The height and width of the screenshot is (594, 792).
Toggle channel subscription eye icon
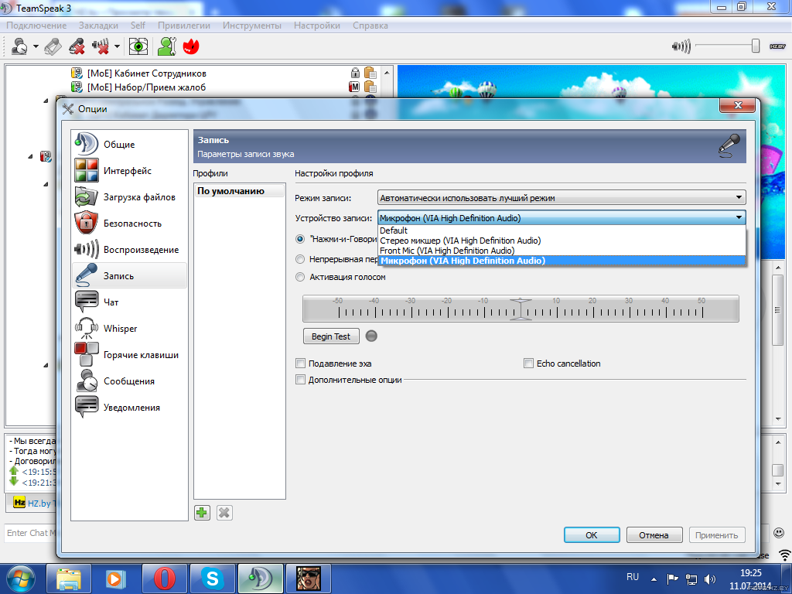coord(138,46)
